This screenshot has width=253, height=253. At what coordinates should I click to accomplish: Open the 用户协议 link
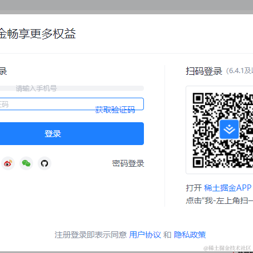tap(145, 235)
